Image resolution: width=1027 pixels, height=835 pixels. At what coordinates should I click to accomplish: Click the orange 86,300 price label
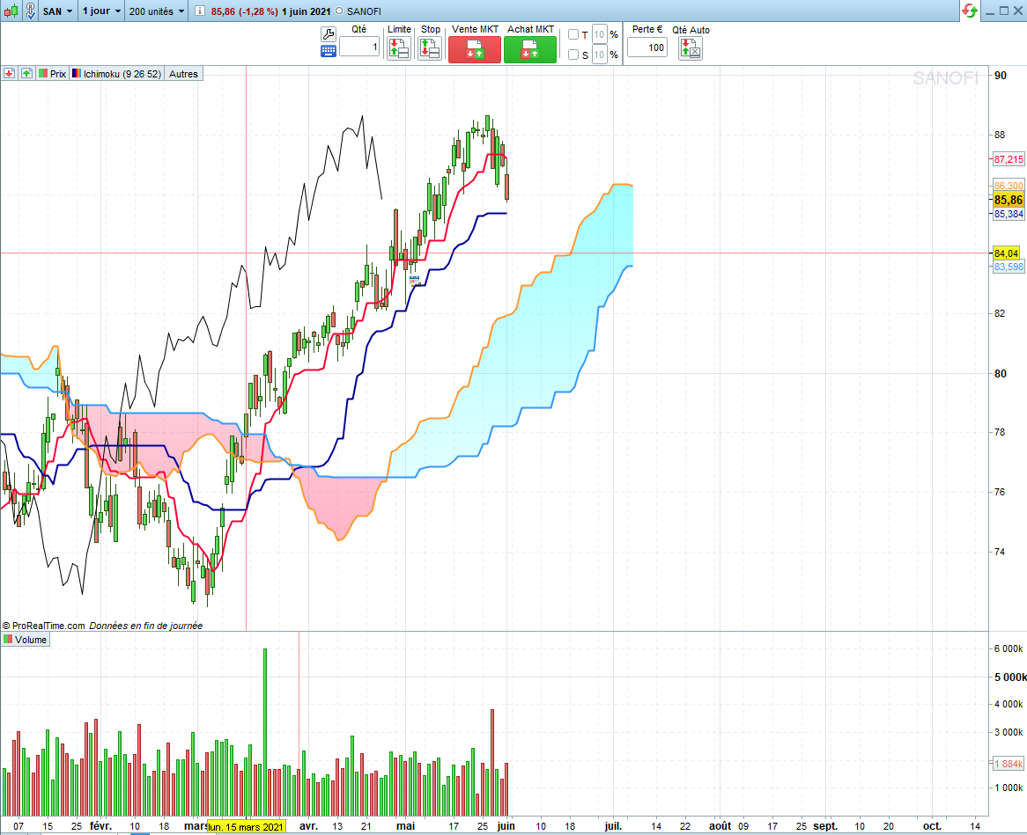coord(1008,186)
